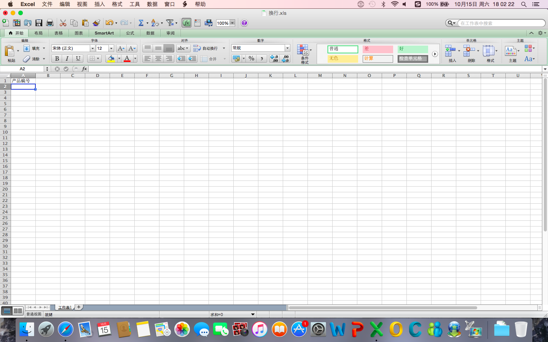548x342 pixels.
Task: Open the font size dropdown
Action: [111, 48]
